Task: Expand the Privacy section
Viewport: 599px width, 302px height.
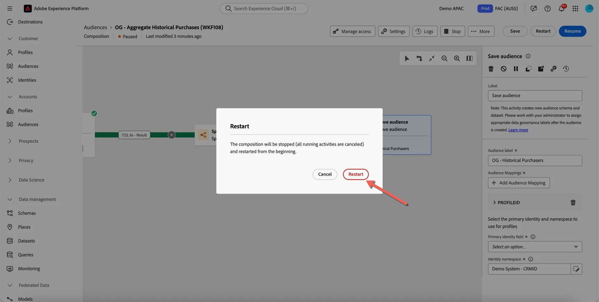Action: tap(10, 161)
